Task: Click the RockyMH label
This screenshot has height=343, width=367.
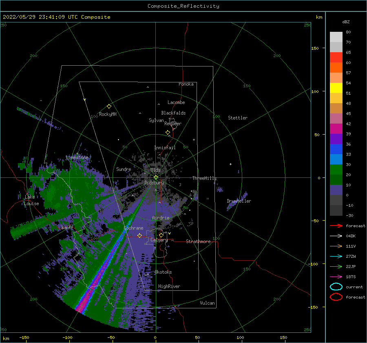Action: [x=108, y=114]
